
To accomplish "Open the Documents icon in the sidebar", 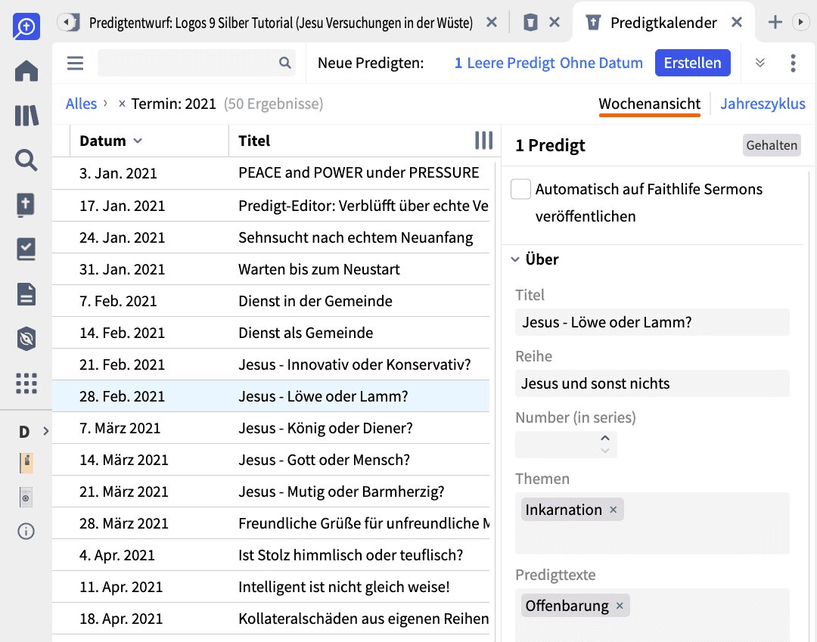I will tap(26, 294).
